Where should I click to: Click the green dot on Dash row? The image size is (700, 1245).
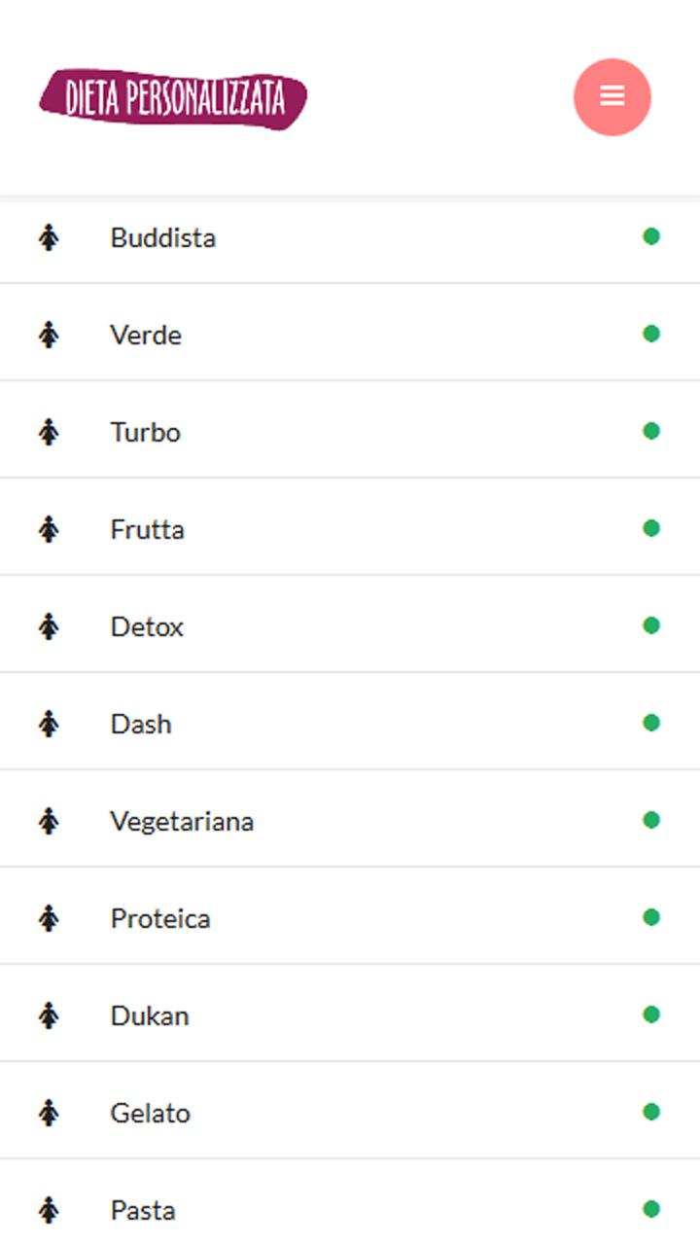tap(651, 723)
